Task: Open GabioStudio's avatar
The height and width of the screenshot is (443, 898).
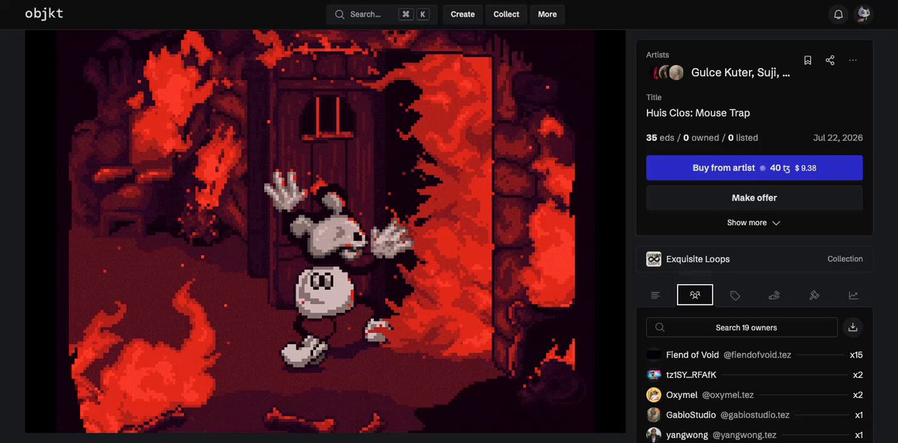Action: coord(654,415)
